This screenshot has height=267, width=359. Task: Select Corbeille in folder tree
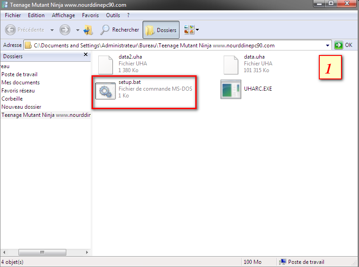(x=12, y=99)
